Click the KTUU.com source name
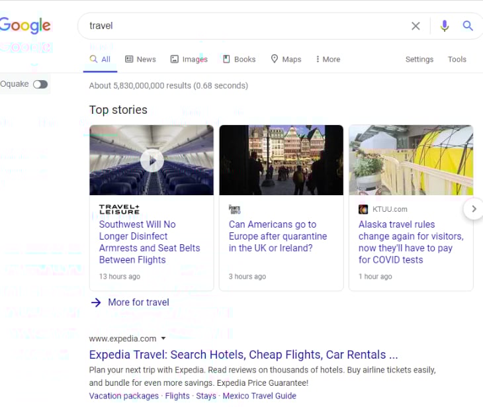 click(x=390, y=209)
